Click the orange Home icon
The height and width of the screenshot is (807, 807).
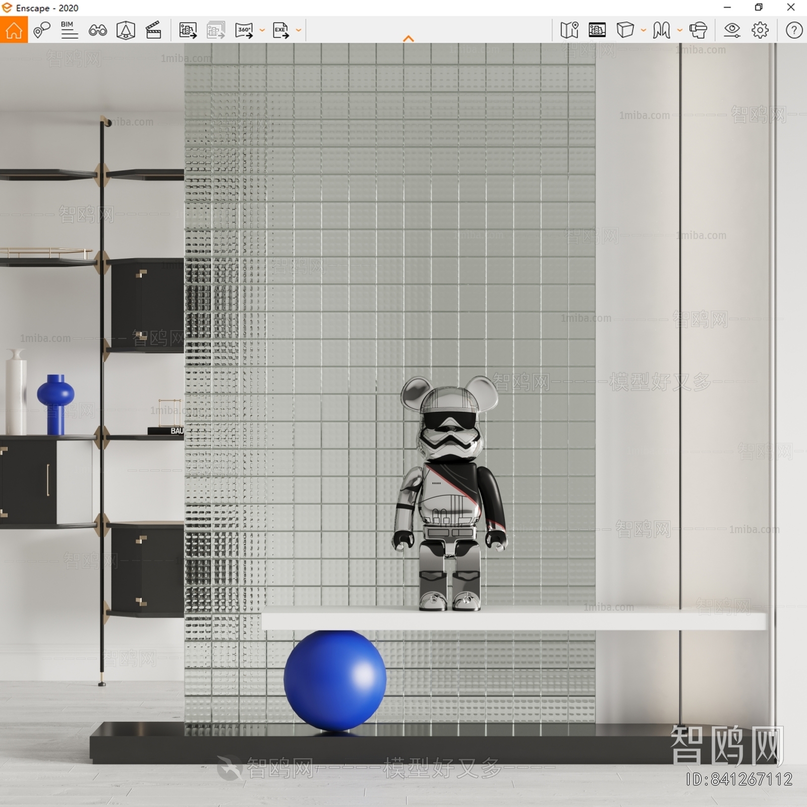click(14, 30)
